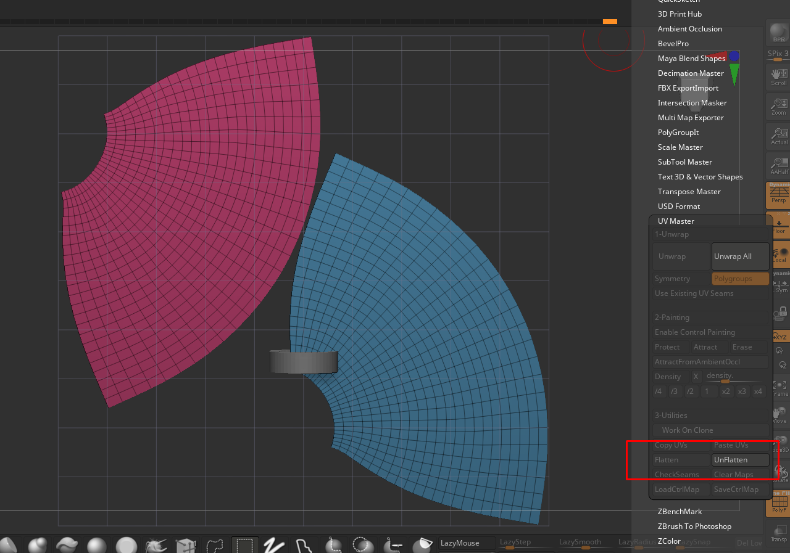Viewport: 790px width, 553px height.
Task: Click the UnFlatten button
Action: [741, 460]
